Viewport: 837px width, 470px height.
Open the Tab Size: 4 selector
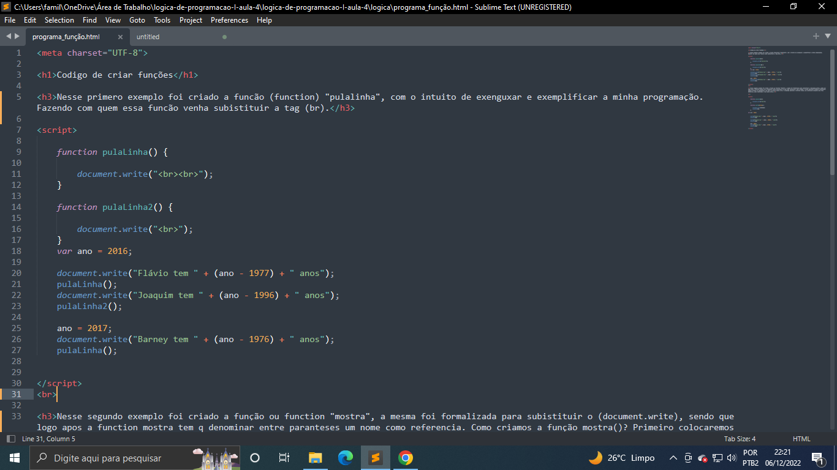click(740, 439)
